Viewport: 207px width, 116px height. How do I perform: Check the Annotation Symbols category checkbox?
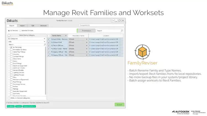11,49
